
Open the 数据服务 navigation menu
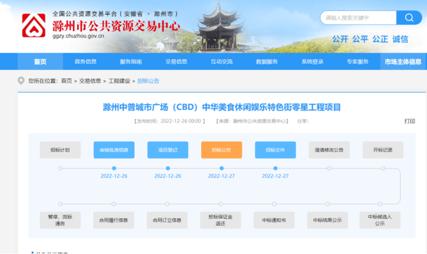[267, 61]
